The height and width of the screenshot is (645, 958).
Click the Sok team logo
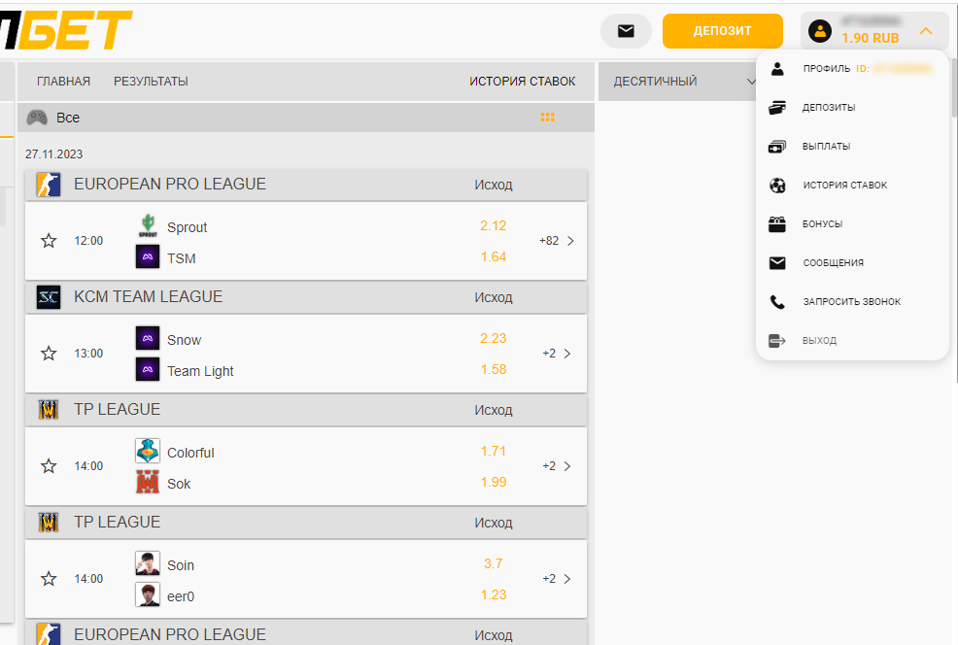tap(148, 482)
